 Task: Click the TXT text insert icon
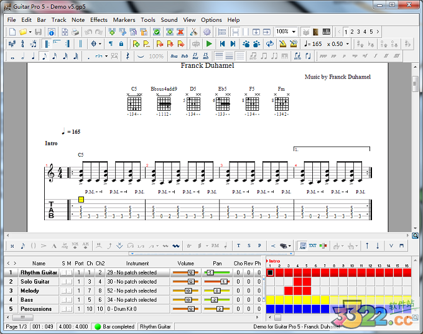pos(312,246)
